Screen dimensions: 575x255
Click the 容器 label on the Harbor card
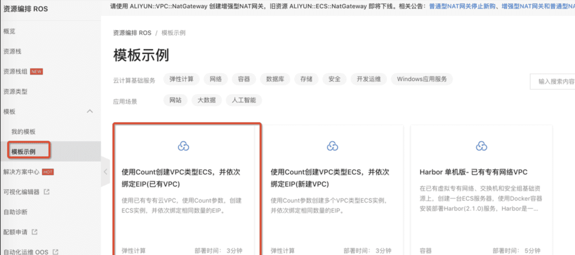[426, 251]
